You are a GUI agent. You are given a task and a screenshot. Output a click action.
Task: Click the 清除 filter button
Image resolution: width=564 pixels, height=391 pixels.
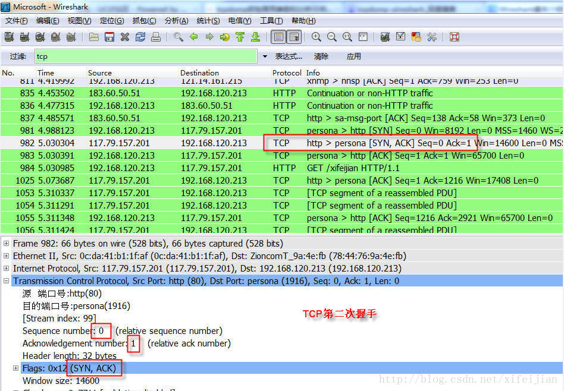[x=321, y=56]
